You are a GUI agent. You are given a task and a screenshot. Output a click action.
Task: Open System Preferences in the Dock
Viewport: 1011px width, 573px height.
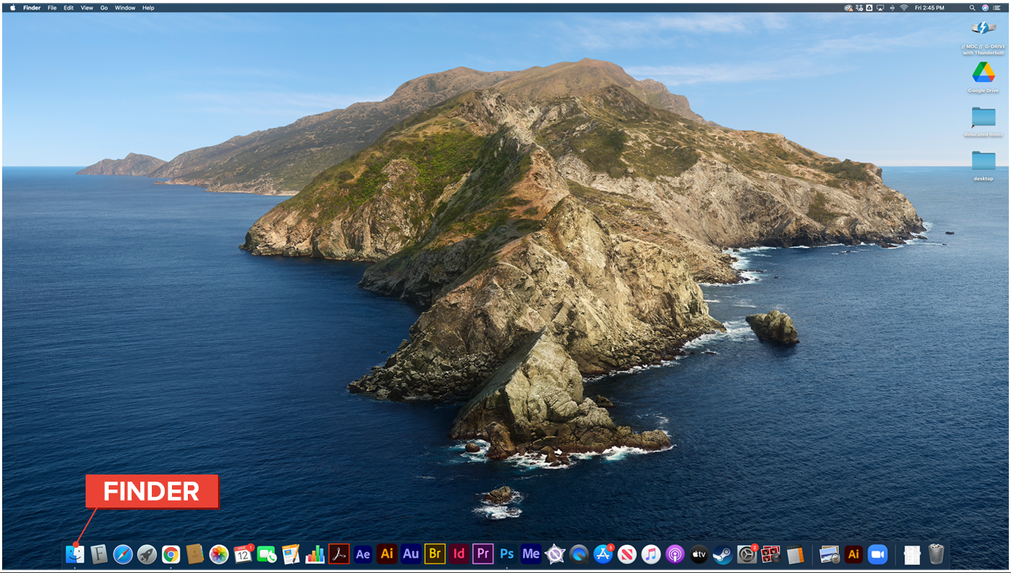click(x=747, y=554)
